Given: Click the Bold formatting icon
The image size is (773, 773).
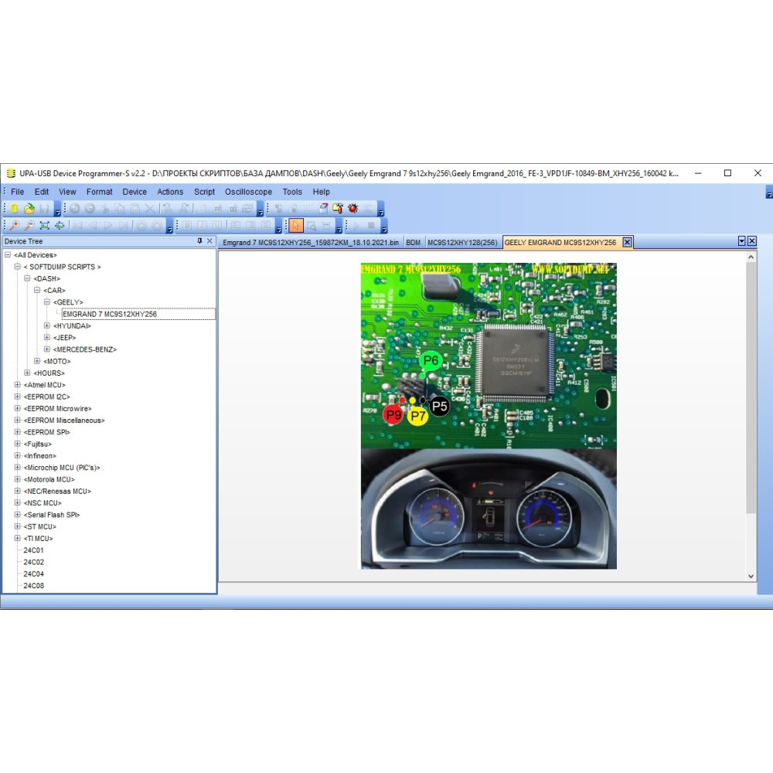Looking at the screenshot, I should pos(187,226).
